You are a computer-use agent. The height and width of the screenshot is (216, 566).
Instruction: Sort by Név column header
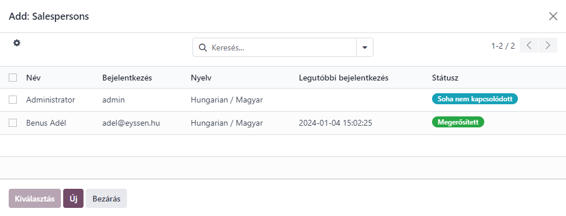click(x=33, y=78)
